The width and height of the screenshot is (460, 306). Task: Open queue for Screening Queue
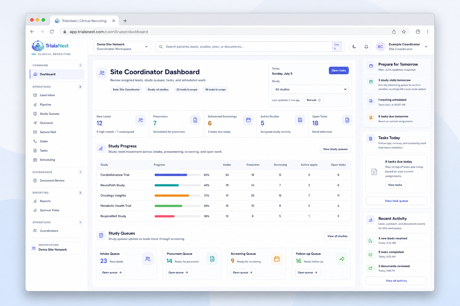click(x=243, y=273)
